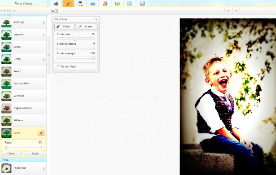This screenshot has height=175, width=276.
Task: Toggle the small checkbox beside Jennifer effect
Action: (44, 35)
